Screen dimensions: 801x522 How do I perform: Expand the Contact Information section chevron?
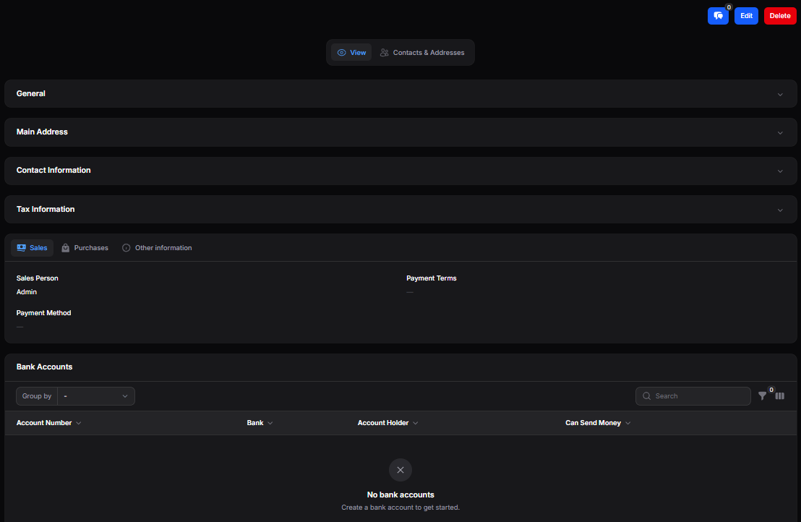point(780,171)
